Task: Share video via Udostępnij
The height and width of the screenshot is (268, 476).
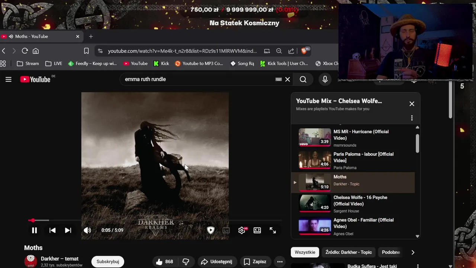Action: tap(216, 262)
